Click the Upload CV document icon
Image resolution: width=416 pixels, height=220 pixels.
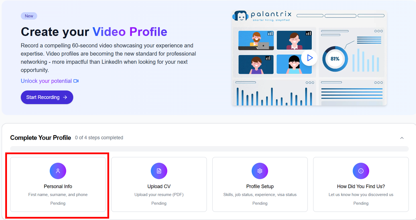pyautogui.click(x=159, y=171)
